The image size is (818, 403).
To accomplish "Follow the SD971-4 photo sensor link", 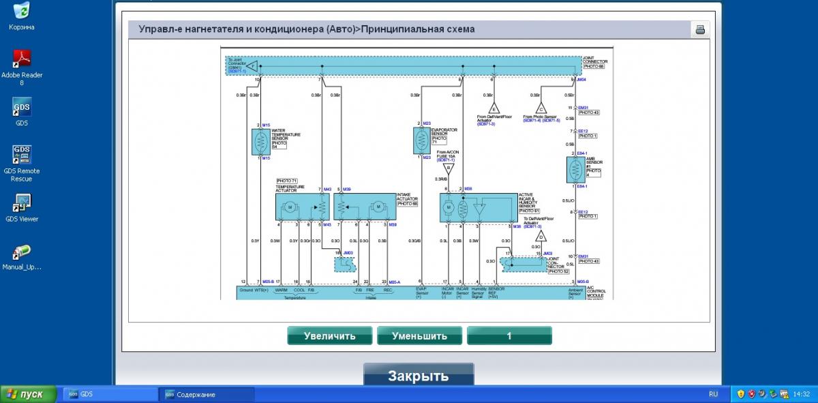I will click(532, 120).
